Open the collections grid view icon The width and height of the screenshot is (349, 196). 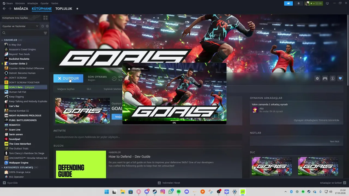[x=45, y=18]
